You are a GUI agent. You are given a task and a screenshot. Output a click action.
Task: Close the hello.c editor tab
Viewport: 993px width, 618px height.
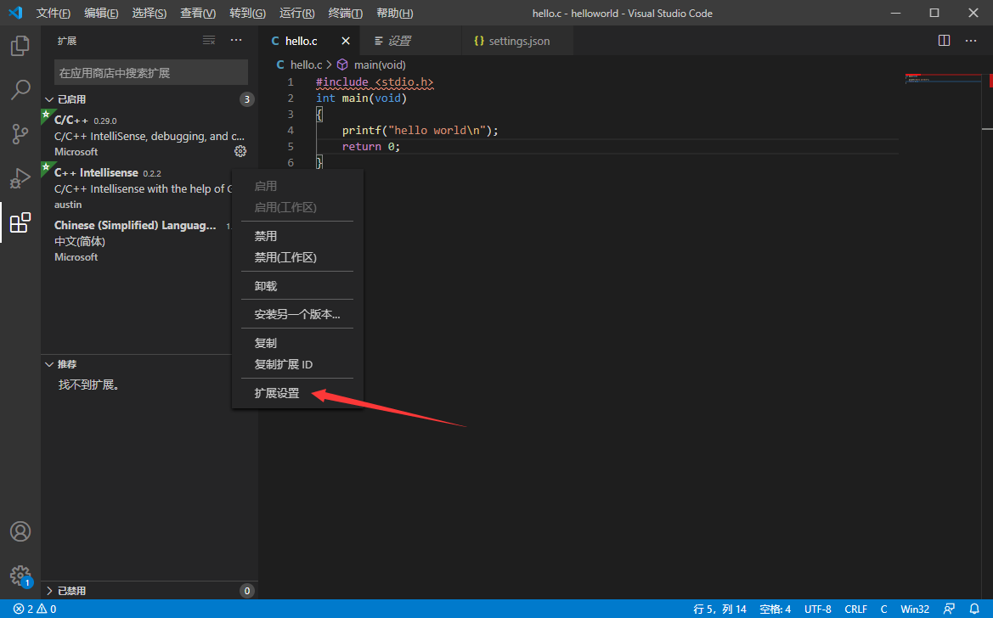tap(346, 41)
